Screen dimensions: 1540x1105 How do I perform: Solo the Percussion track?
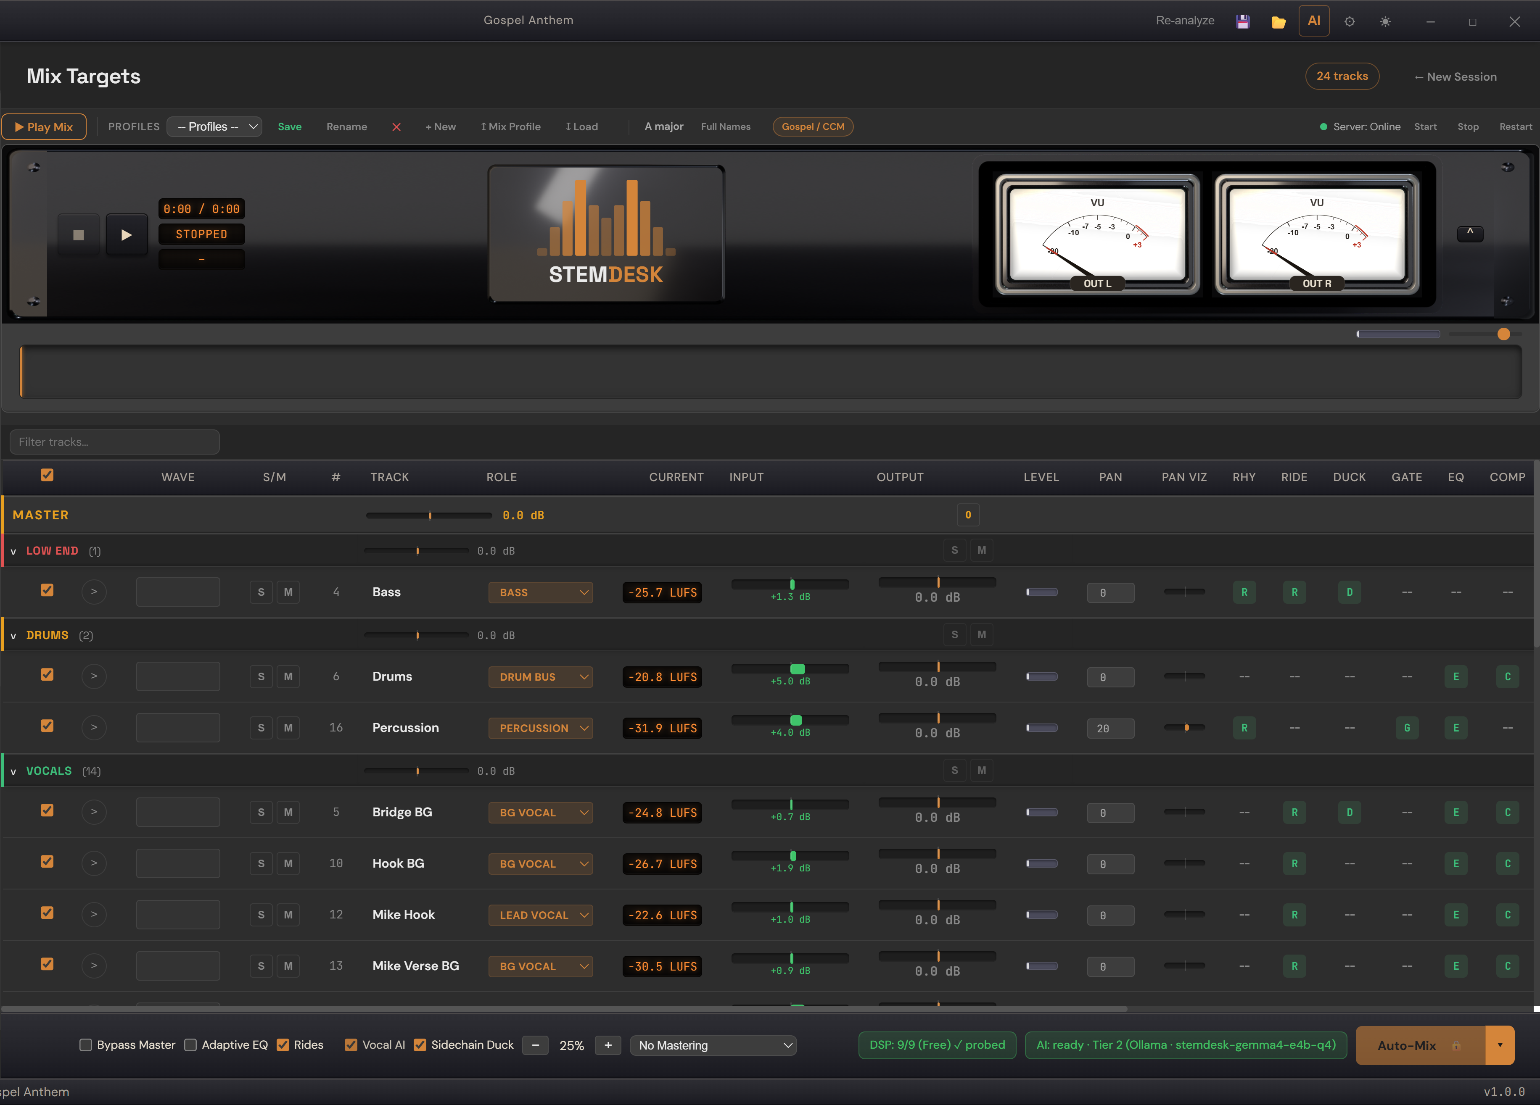(x=261, y=728)
